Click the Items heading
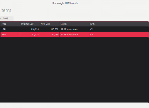This screenshot has width=149, height=108. click(6, 10)
